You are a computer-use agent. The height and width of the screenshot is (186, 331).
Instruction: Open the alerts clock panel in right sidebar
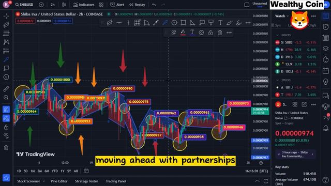(326, 27)
